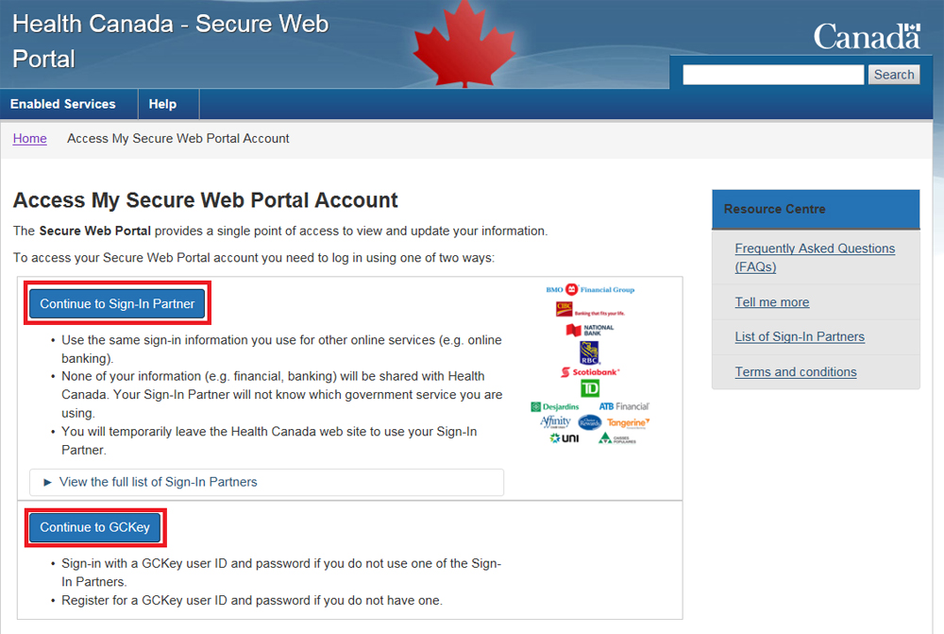Open the Help menu item
Image resolution: width=944 pixels, height=634 pixels.
coord(162,104)
